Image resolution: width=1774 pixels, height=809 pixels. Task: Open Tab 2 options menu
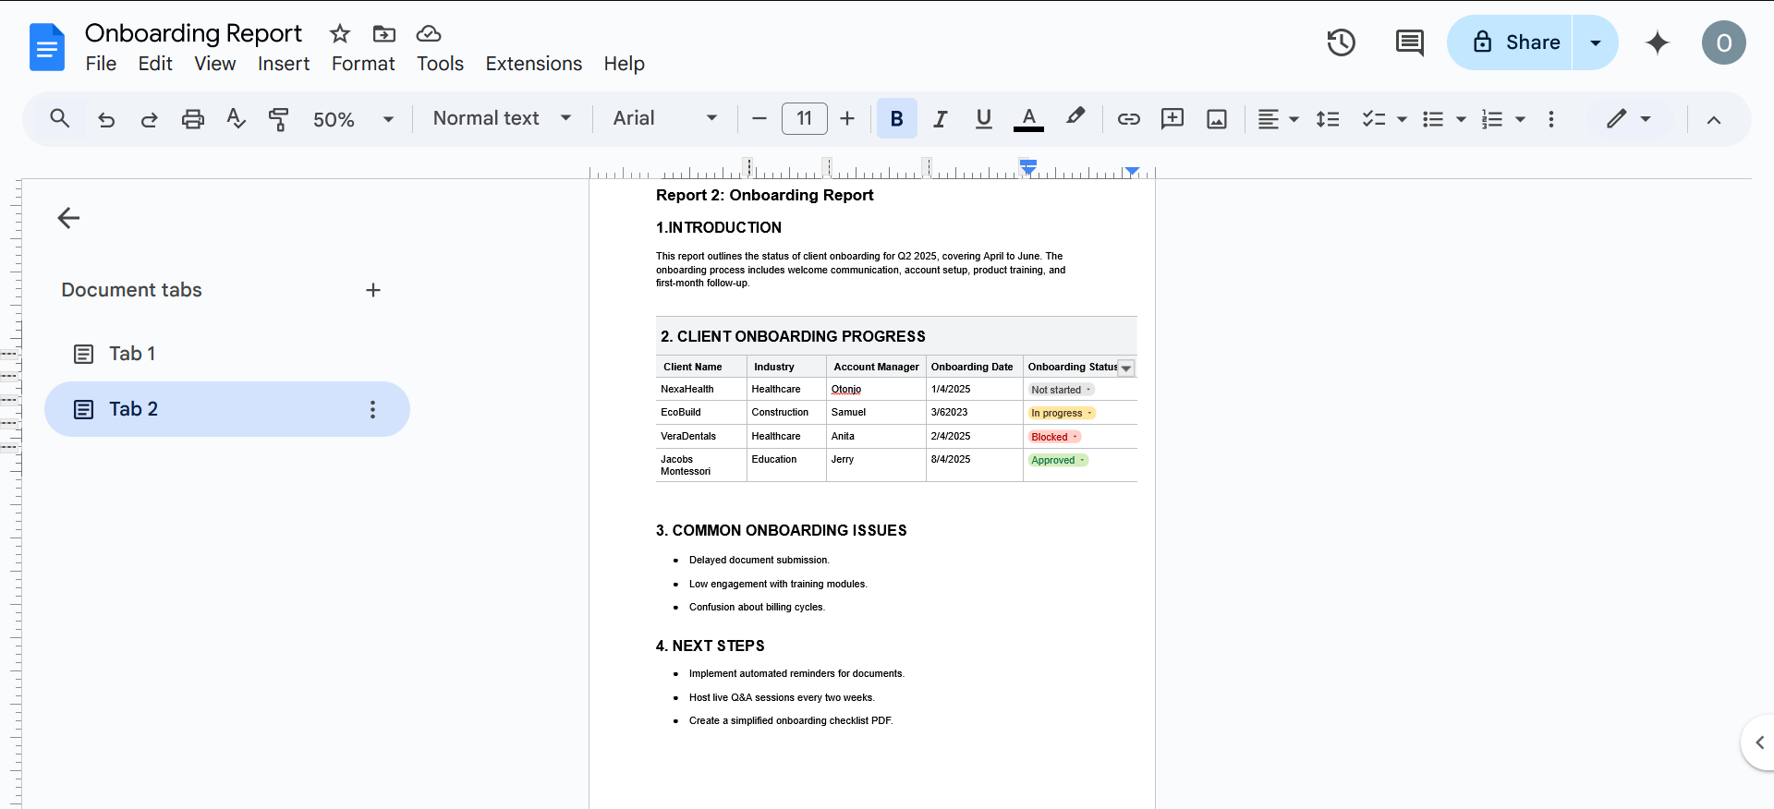coord(372,409)
